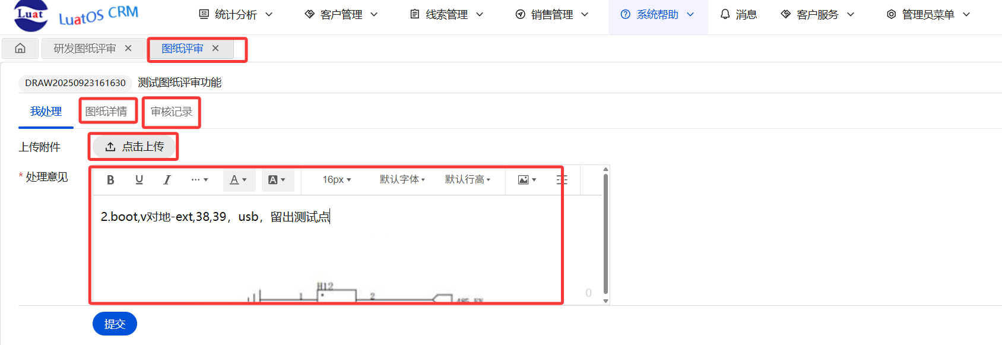Open the 线索管理 menu
The width and height of the screenshot is (1002, 345).
[447, 14]
